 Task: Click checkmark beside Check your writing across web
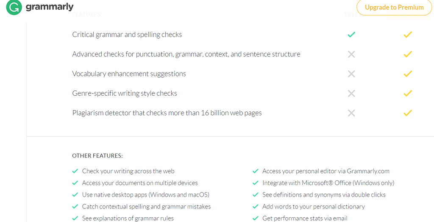pos(75,171)
